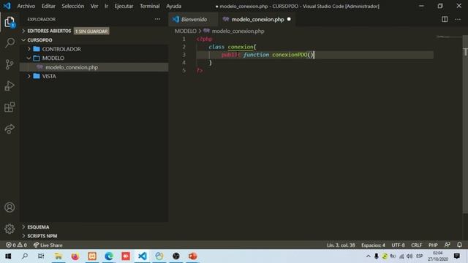Change indentation via Espacios: 4
Screen dimensions: 468x263
tap(373, 245)
